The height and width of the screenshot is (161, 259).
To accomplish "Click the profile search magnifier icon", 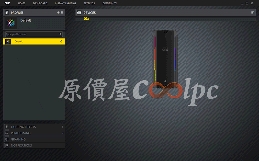I will (60, 34).
